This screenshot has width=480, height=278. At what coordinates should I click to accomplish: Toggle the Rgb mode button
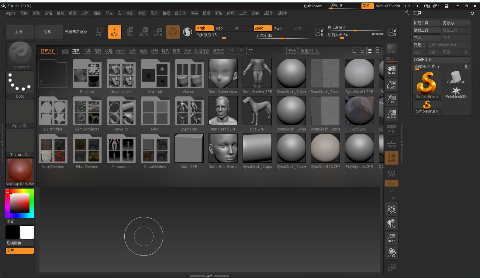(223, 28)
